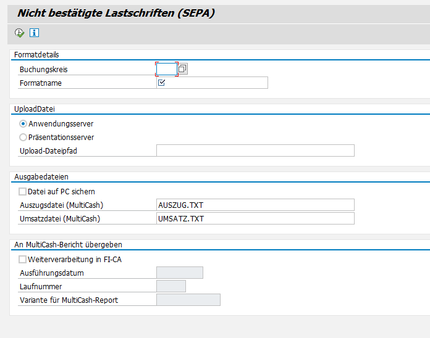Click the Nicht bestätigte Lastschriften (SEPA) title

point(116,12)
